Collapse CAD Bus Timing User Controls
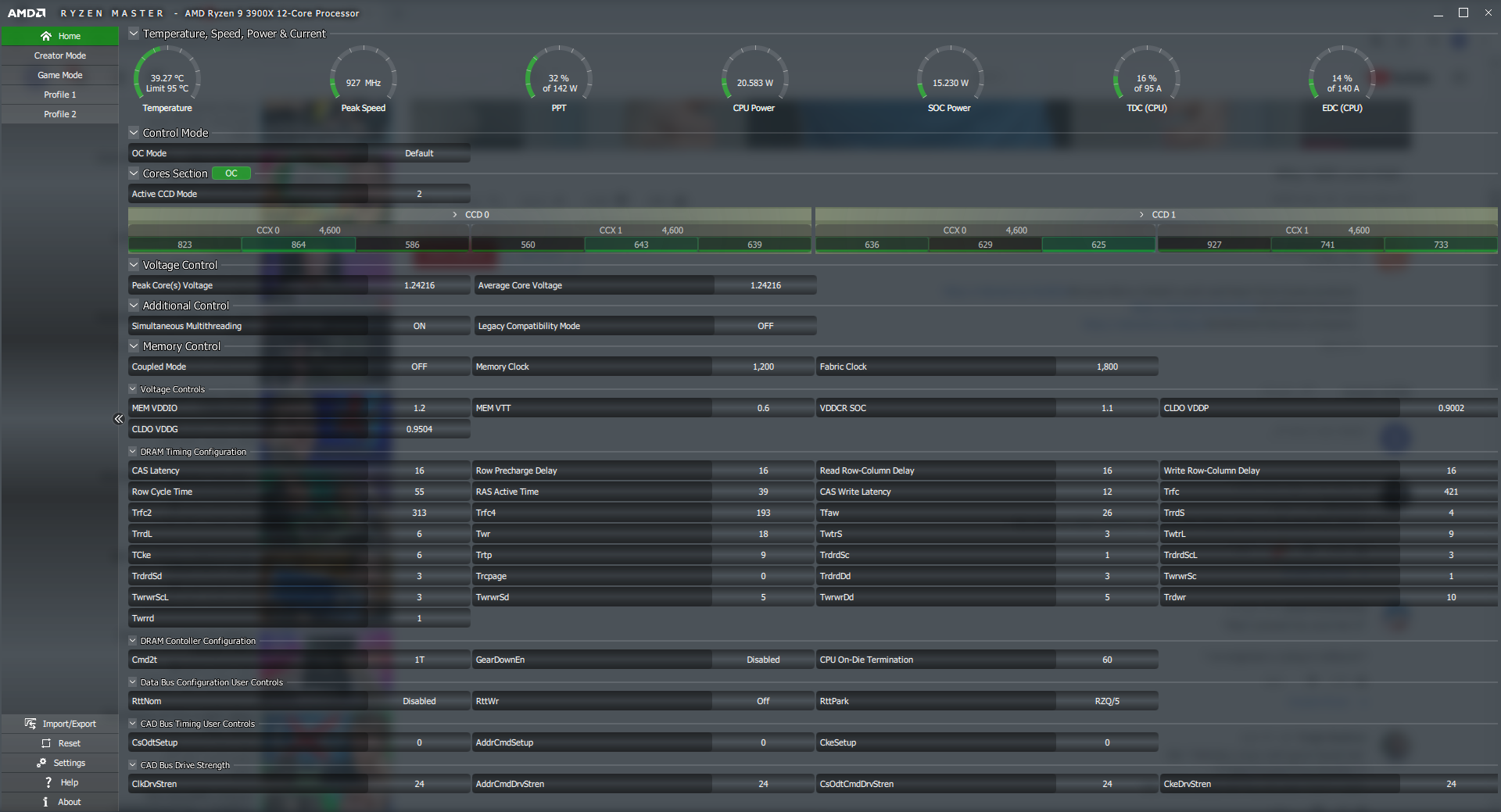This screenshot has height=812, width=1501. [x=133, y=724]
